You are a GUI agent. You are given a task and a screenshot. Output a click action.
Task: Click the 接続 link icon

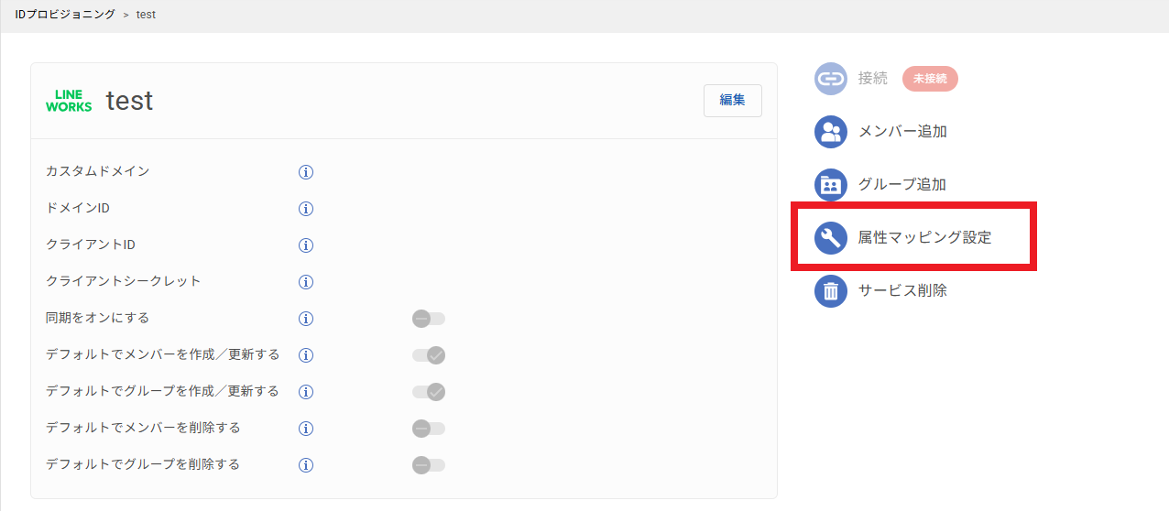point(831,79)
